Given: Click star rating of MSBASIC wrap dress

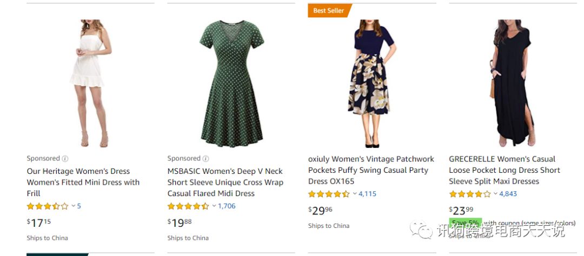Looking at the screenshot, I should point(188,206).
